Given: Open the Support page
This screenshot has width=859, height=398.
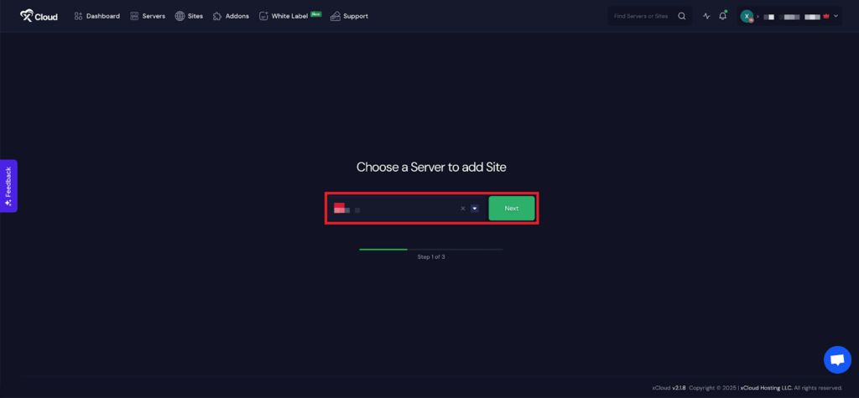Looking at the screenshot, I should (349, 16).
